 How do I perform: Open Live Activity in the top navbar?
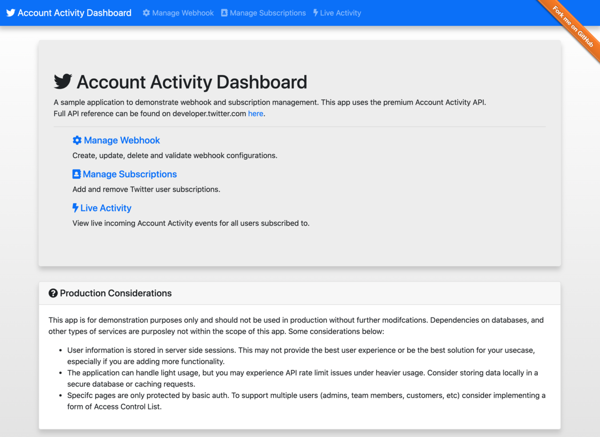(337, 13)
